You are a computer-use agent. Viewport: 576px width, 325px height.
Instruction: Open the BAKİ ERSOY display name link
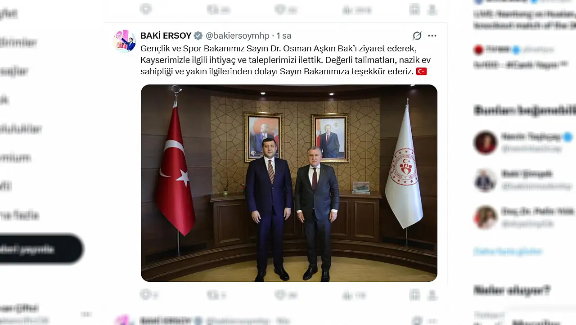166,36
